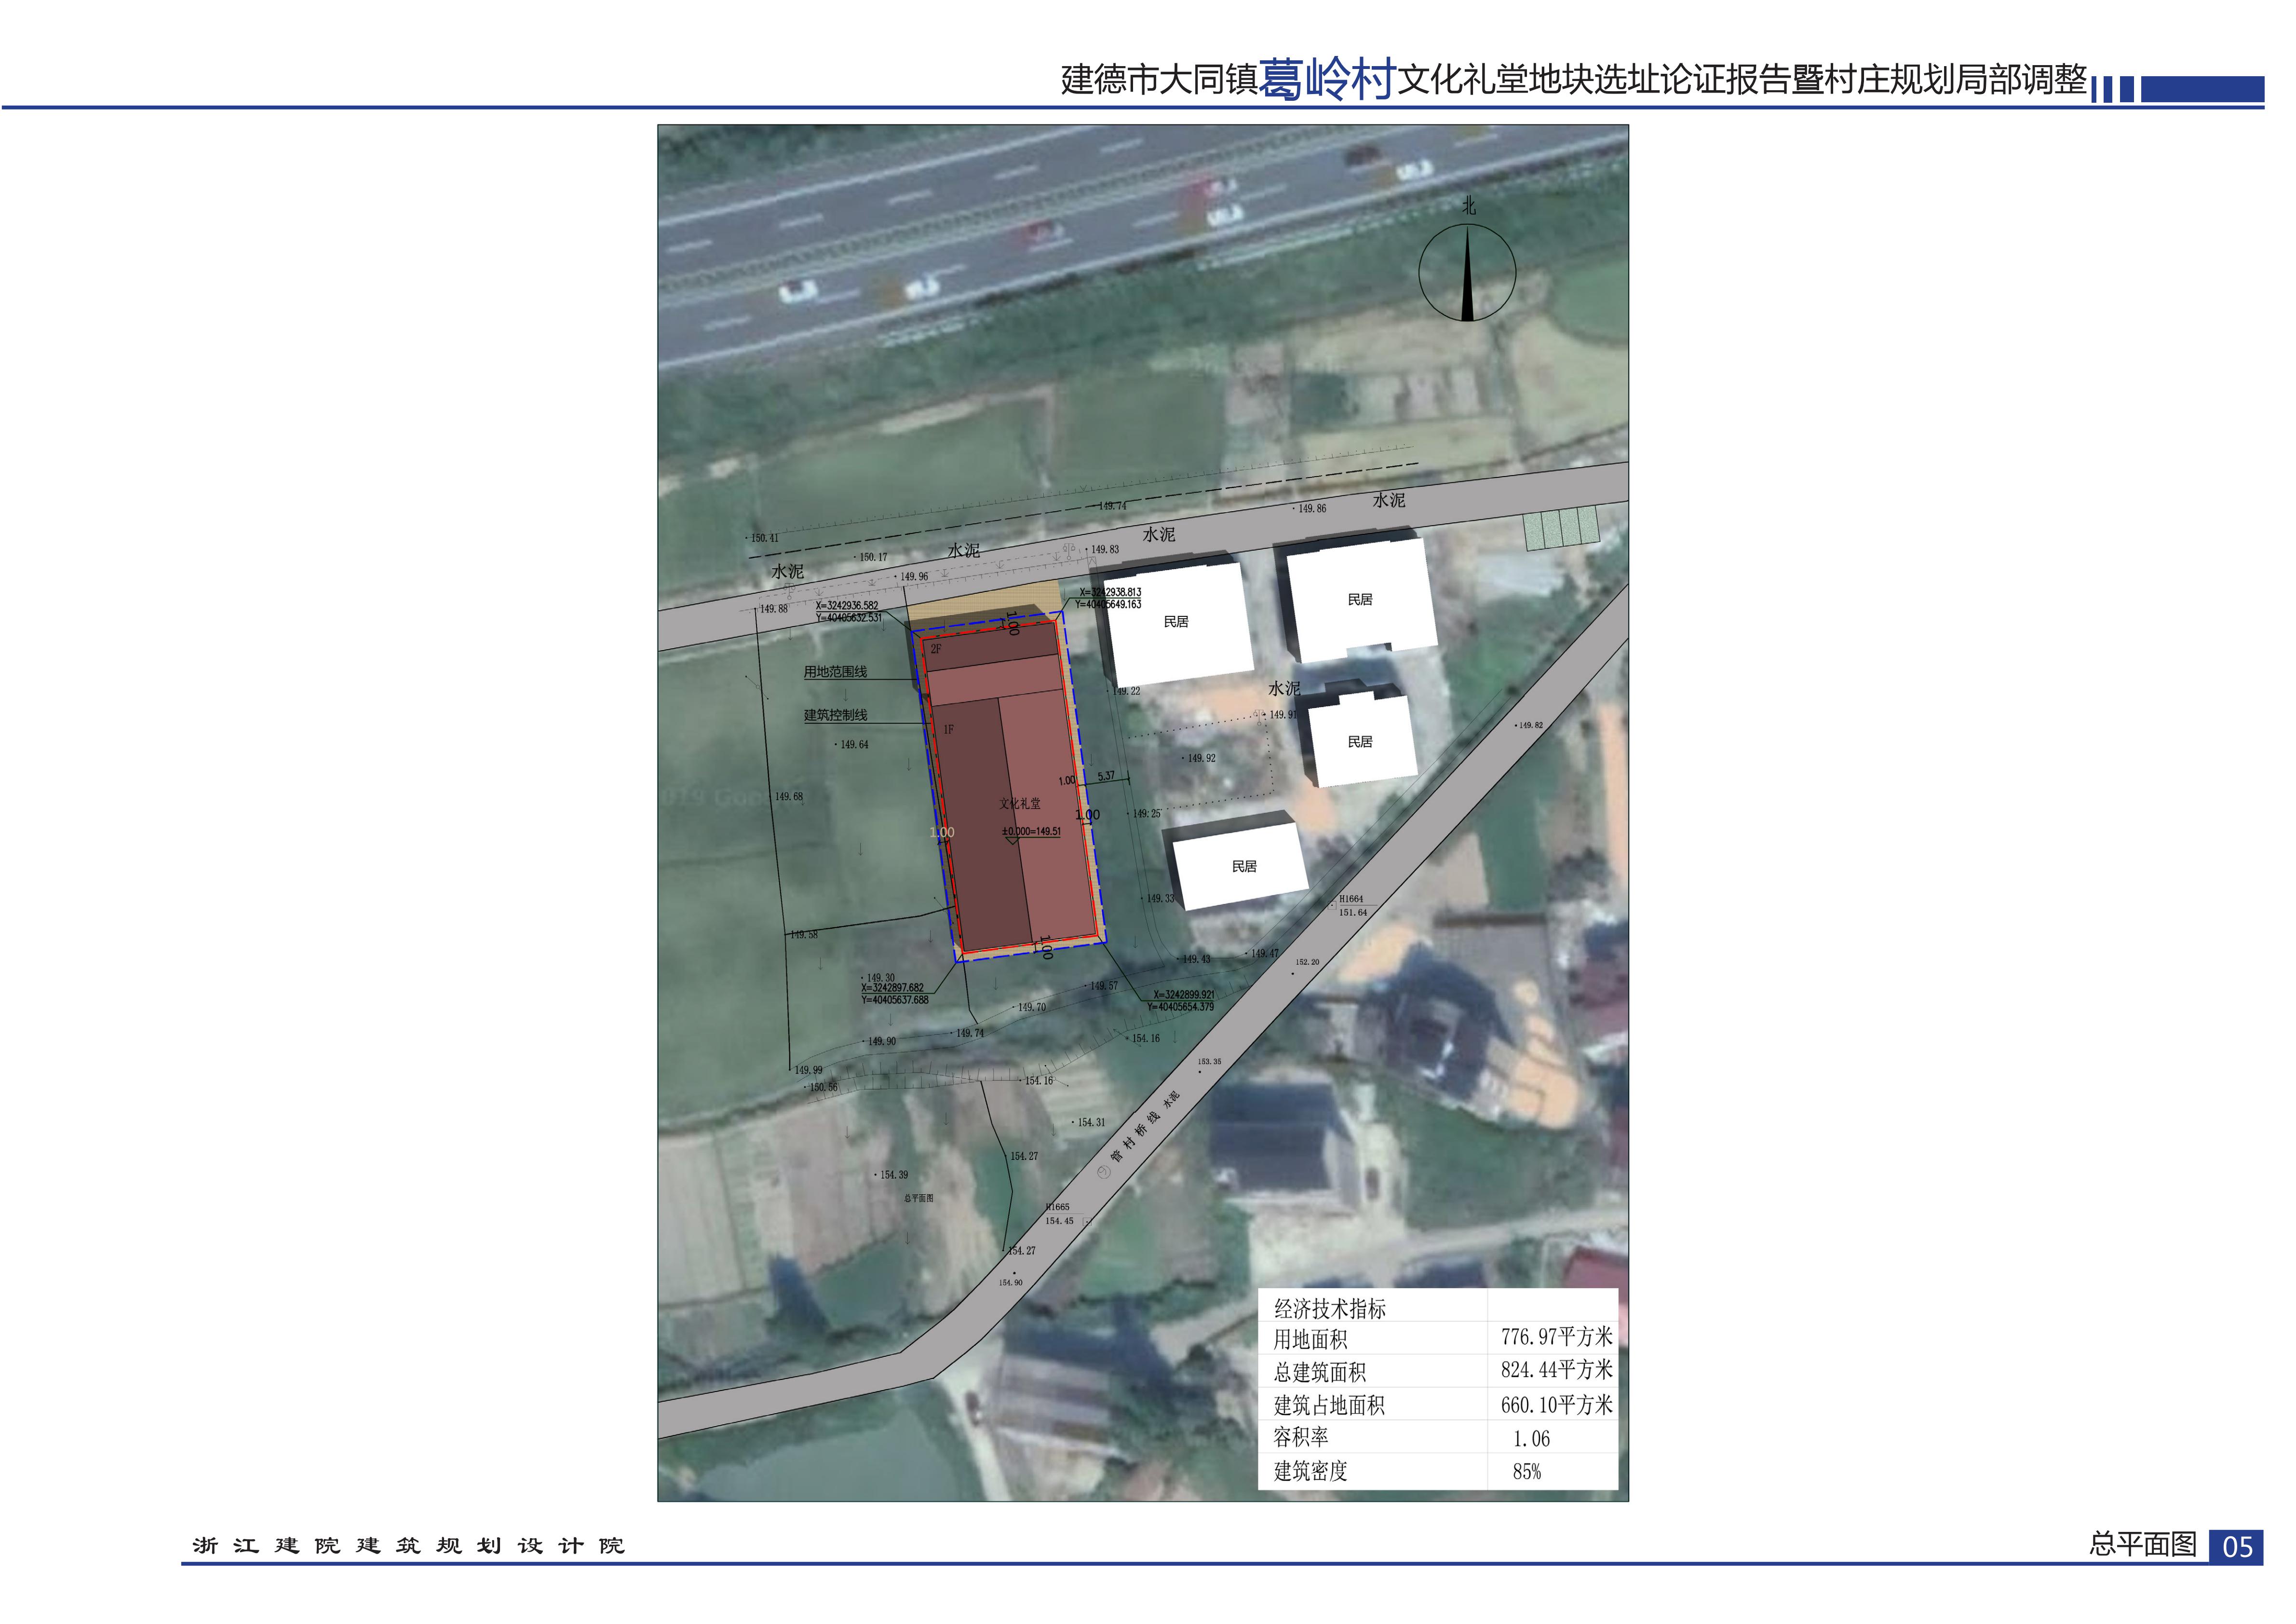Click the 152.20 road elevation
The image size is (2296, 1624).
pos(1307,962)
